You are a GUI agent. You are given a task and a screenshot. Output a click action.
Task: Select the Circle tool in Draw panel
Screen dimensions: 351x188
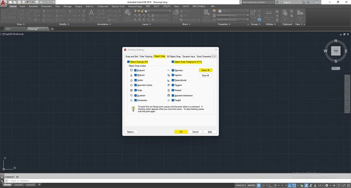(x=21, y=13)
